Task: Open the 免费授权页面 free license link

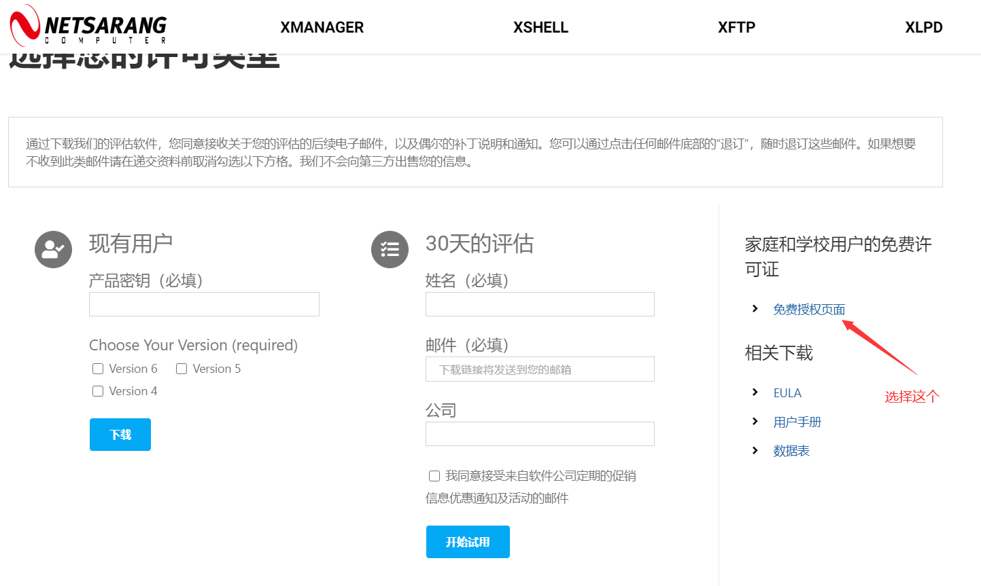Action: pos(809,310)
